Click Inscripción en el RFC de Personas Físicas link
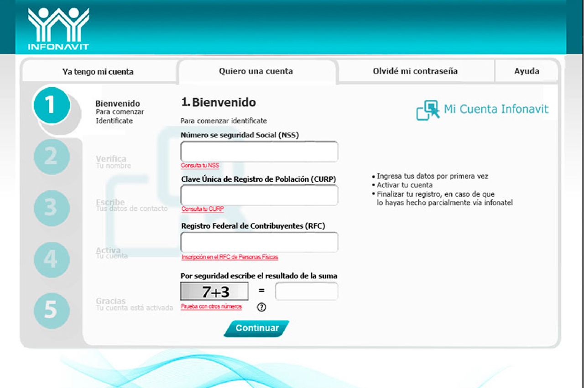This screenshot has height=388, width=584. (x=229, y=257)
